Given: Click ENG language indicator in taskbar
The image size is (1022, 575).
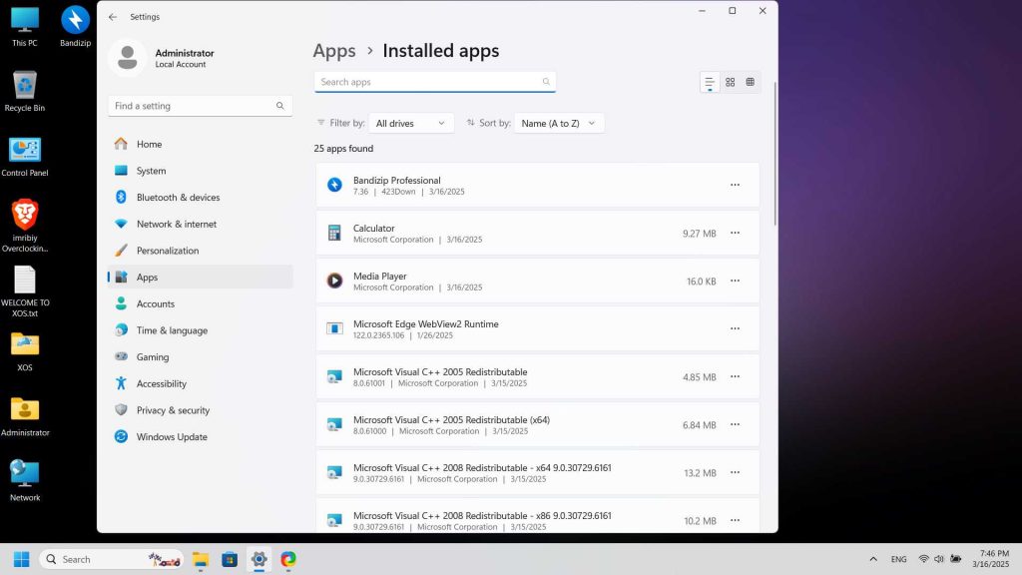Looking at the screenshot, I should click(899, 559).
